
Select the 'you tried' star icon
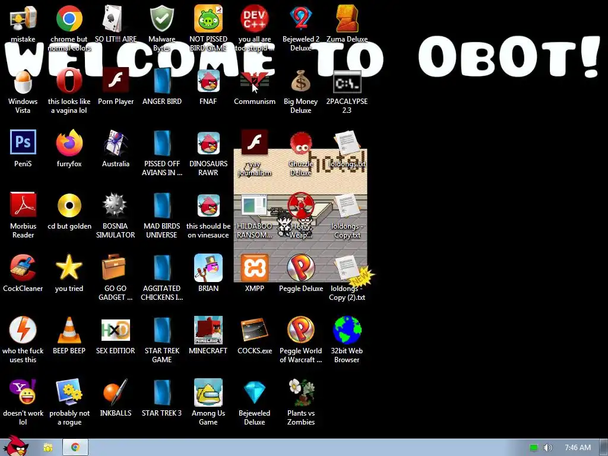click(x=69, y=268)
